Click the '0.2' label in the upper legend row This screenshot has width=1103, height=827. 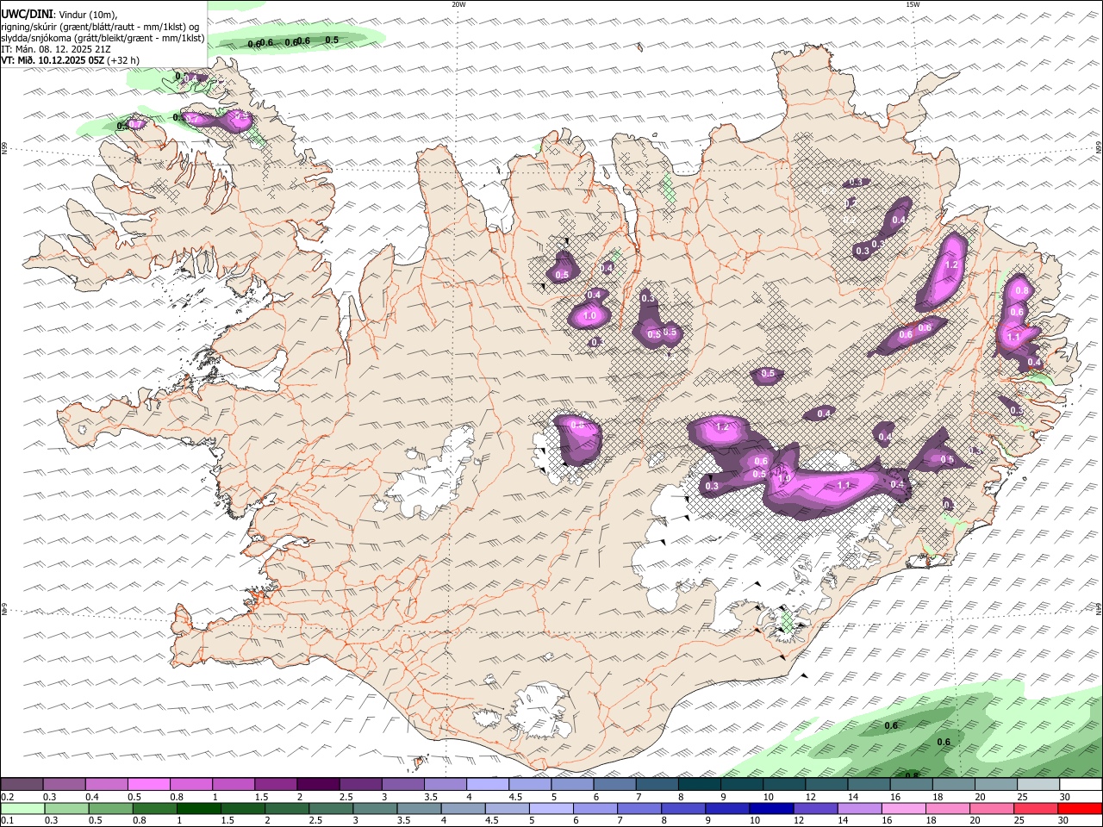[x=8, y=797]
